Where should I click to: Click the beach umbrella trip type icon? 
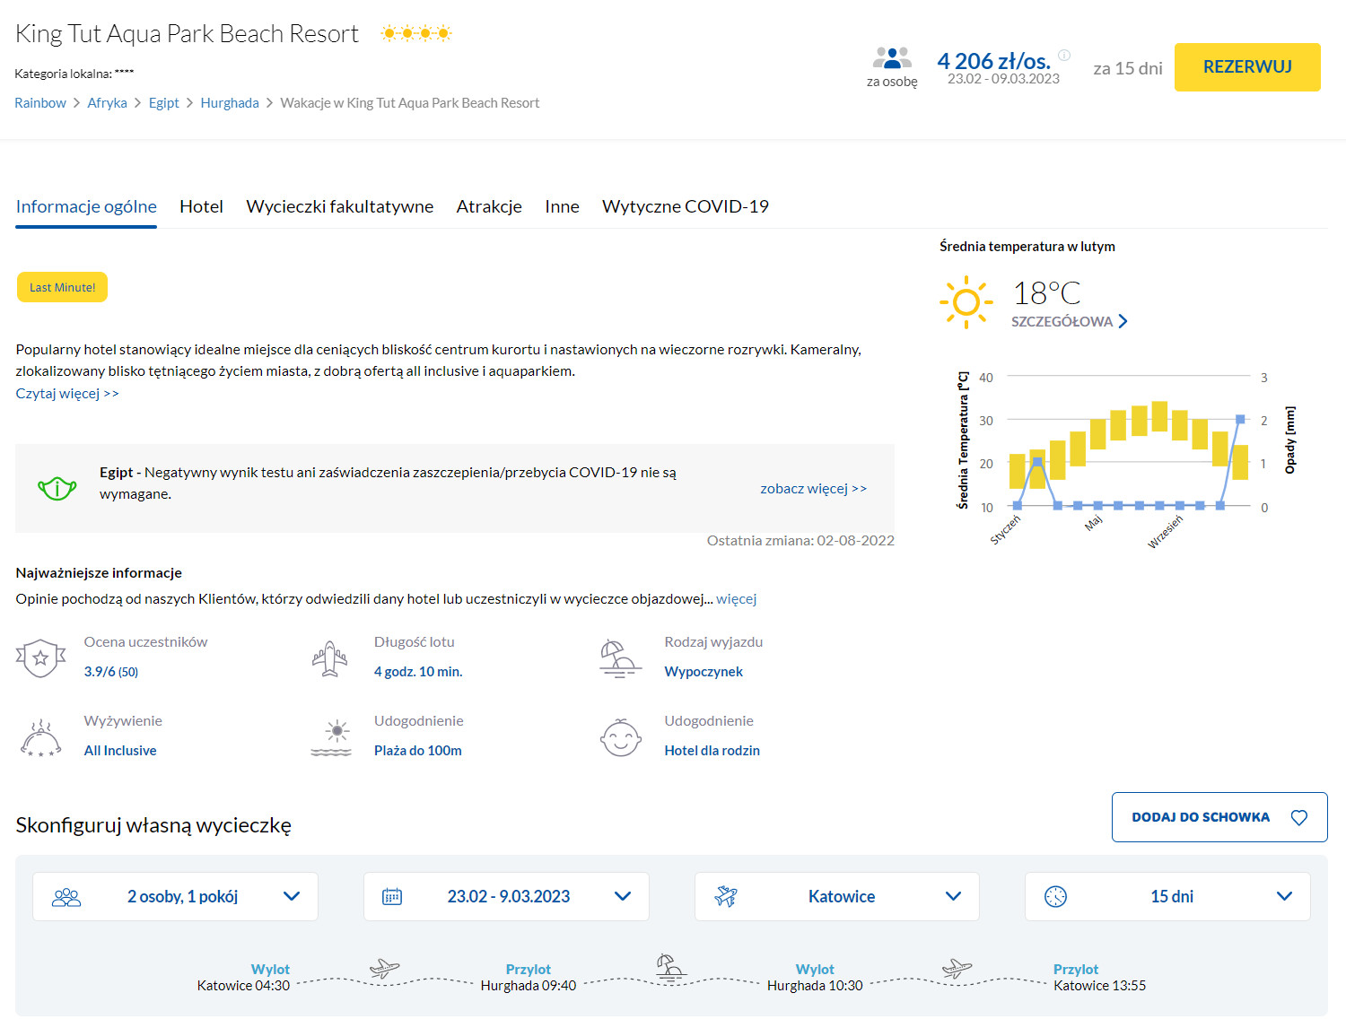click(x=619, y=659)
